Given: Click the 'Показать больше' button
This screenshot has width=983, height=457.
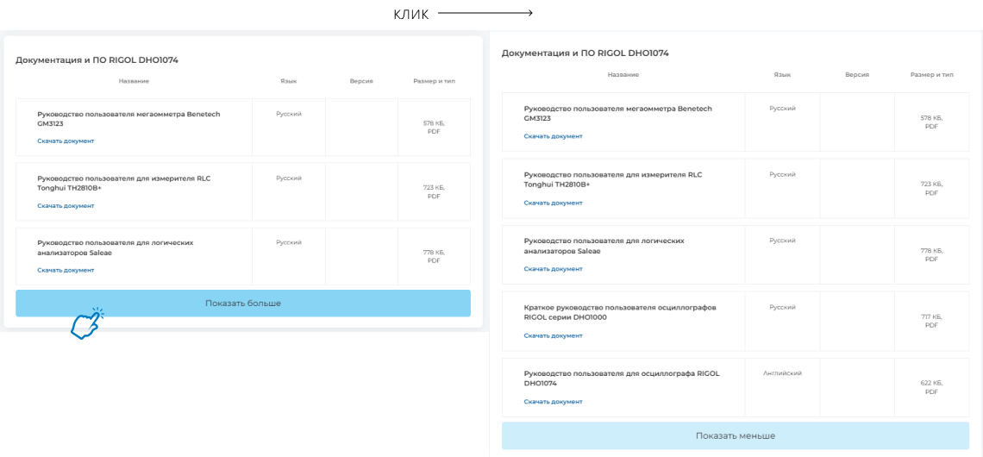Looking at the screenshot, I should pos(242,304).
